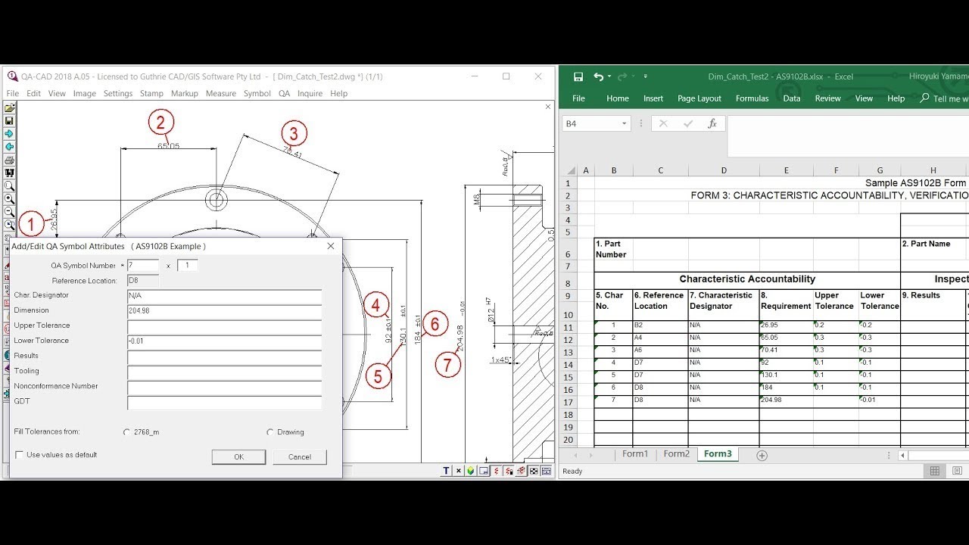Close the inner drawing document in QA-CAD
Image resolution: width=969 pixels, height=545 pixels.
point(548,107)
